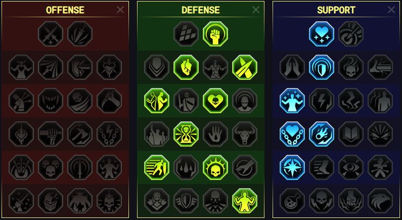Click the glowing raised fist Defense mastery
Screen dimensions: 402x220
tap(215, 34)
